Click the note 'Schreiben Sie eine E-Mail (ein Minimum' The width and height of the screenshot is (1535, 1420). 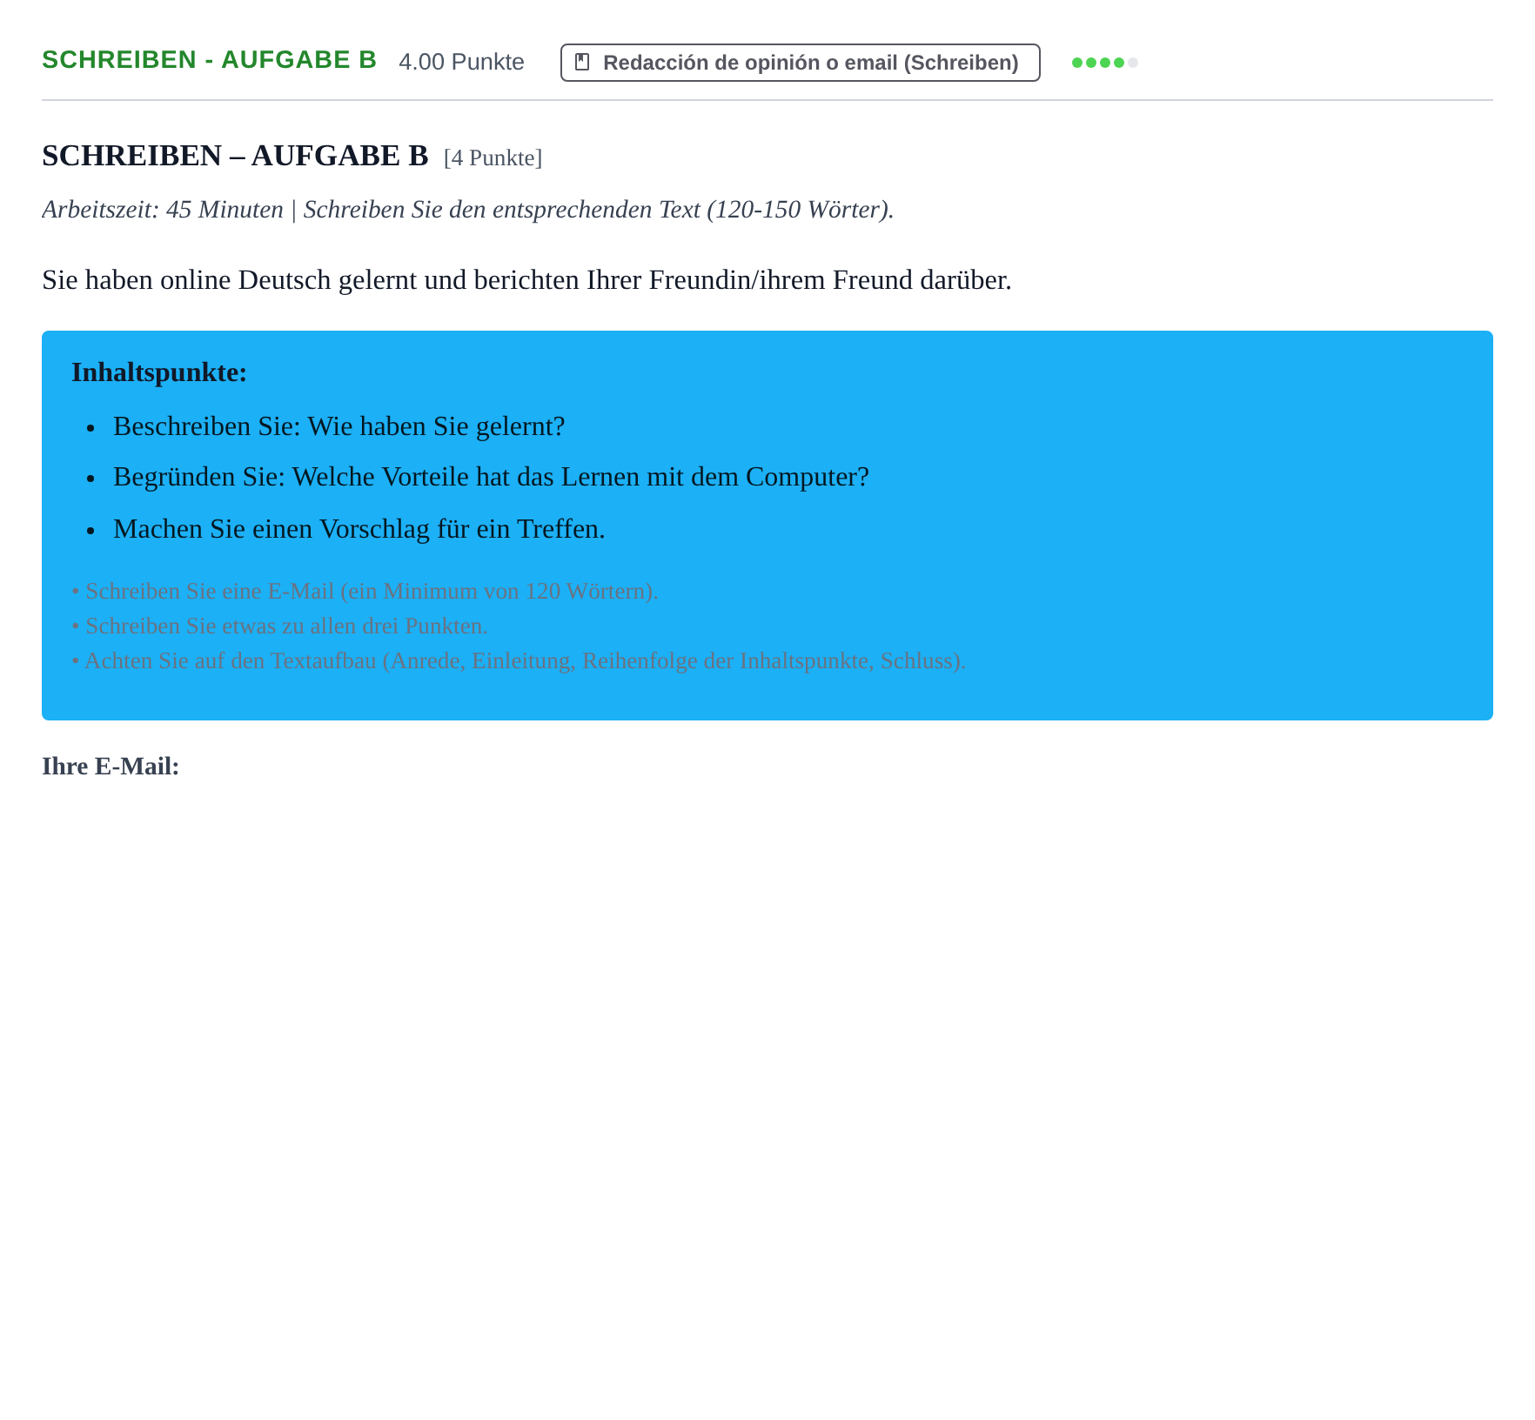(x=365, y=592)
